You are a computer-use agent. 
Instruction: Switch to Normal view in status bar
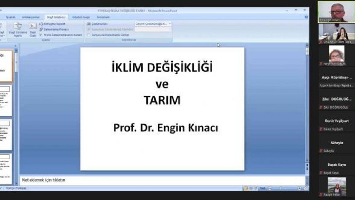tap(246, 188)
